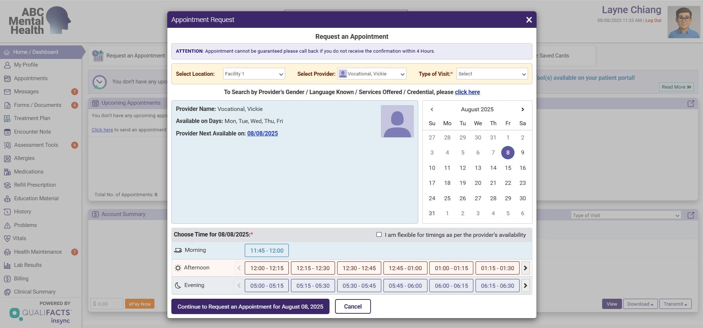Click the Assessment Tools checklist icon

[7, 145]
